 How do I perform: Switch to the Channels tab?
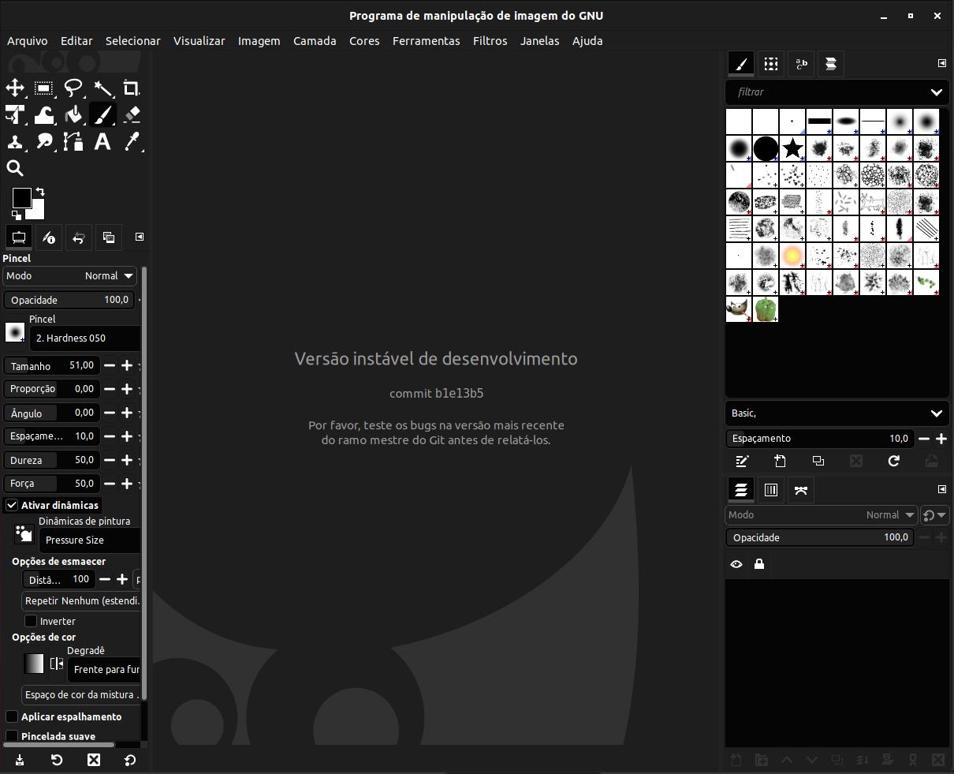(x=770, y=489)
